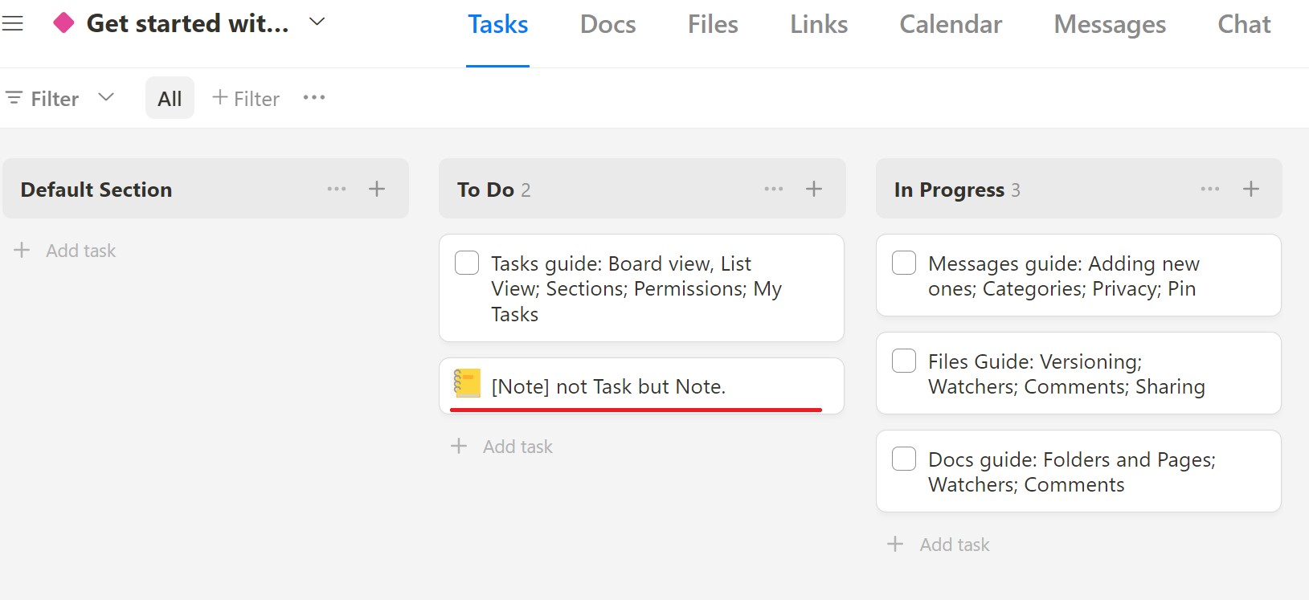Image resolution: width=1309 pixels, height=600 pixels.
Task: Open the hamburger navigation menu
Action: tap(12, 23)
